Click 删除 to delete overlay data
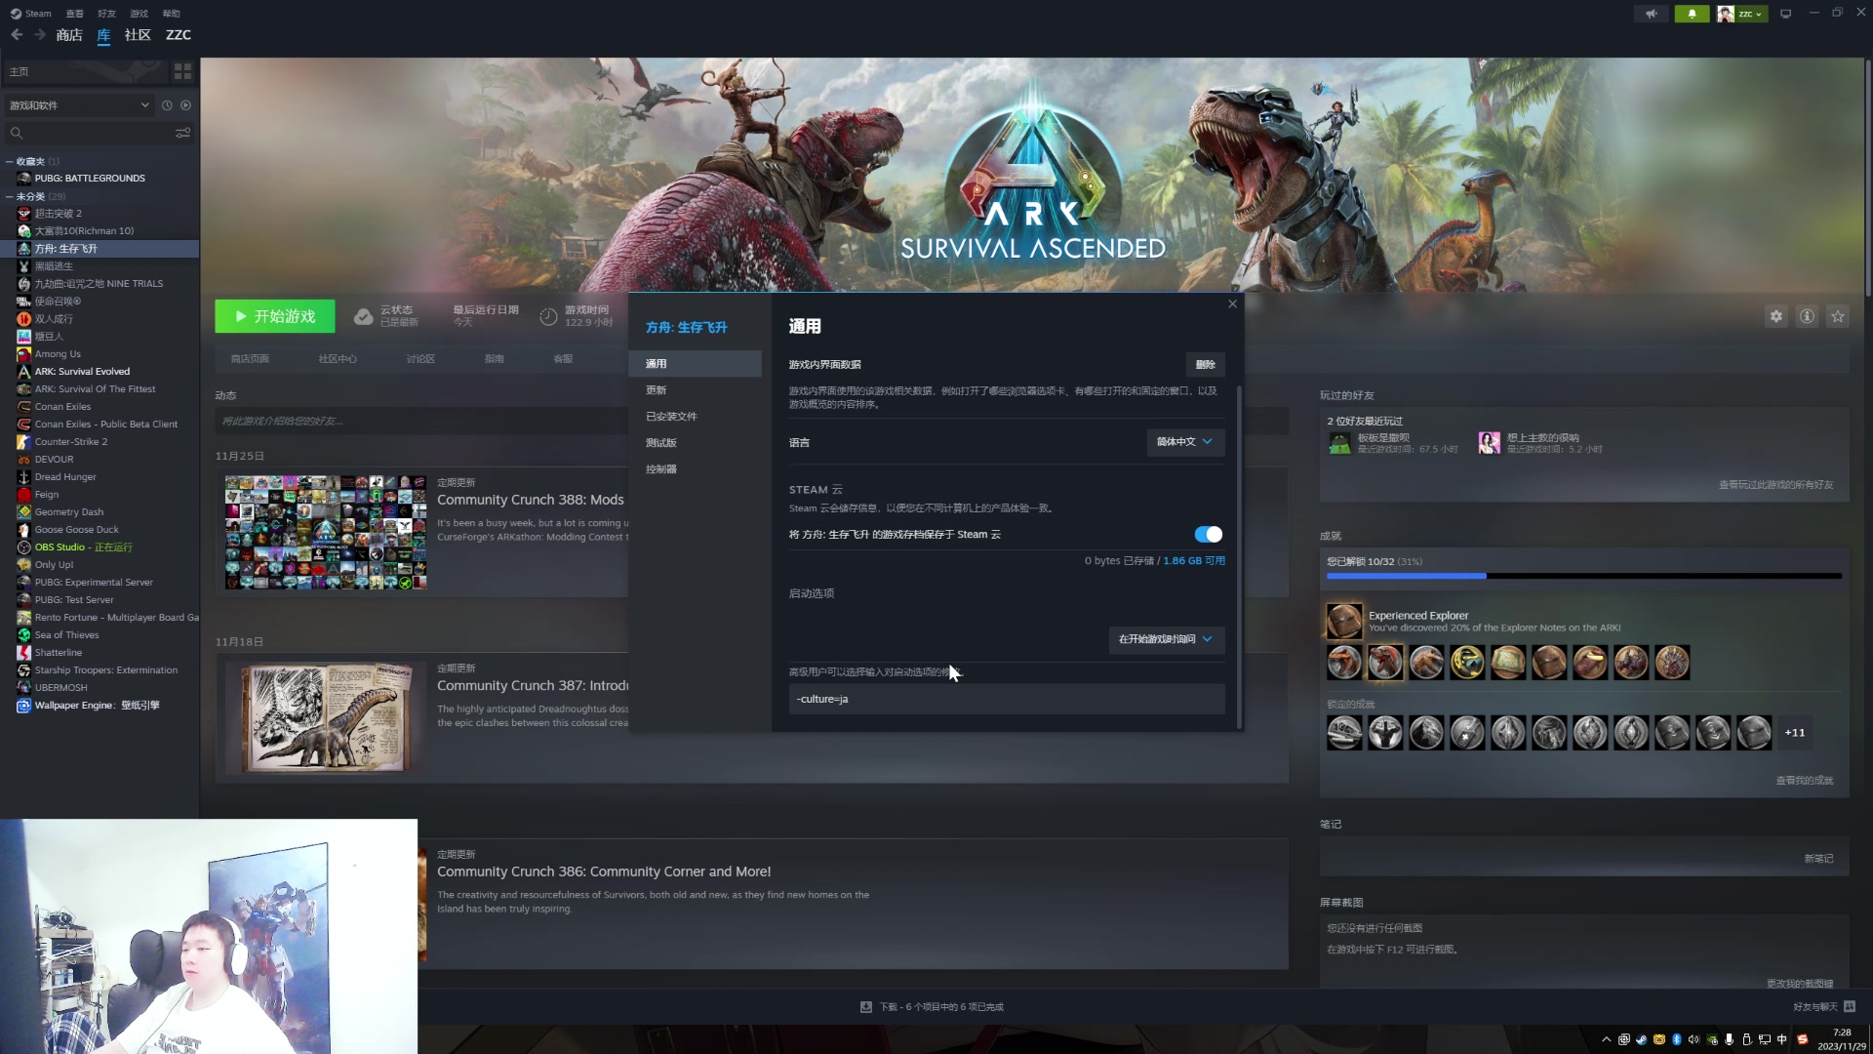Screen dimensions: 1873x1054 tap(1206, 364)
